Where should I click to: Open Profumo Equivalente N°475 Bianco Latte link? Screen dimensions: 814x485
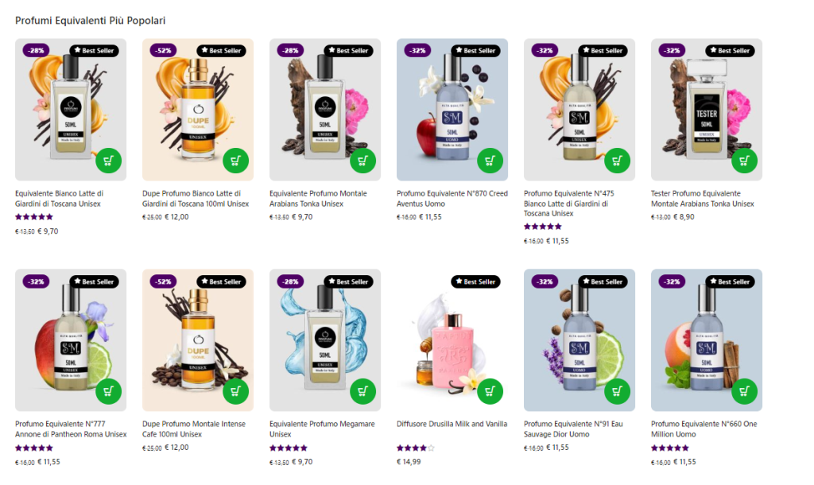pyautogui.click(x=569, y=203)
